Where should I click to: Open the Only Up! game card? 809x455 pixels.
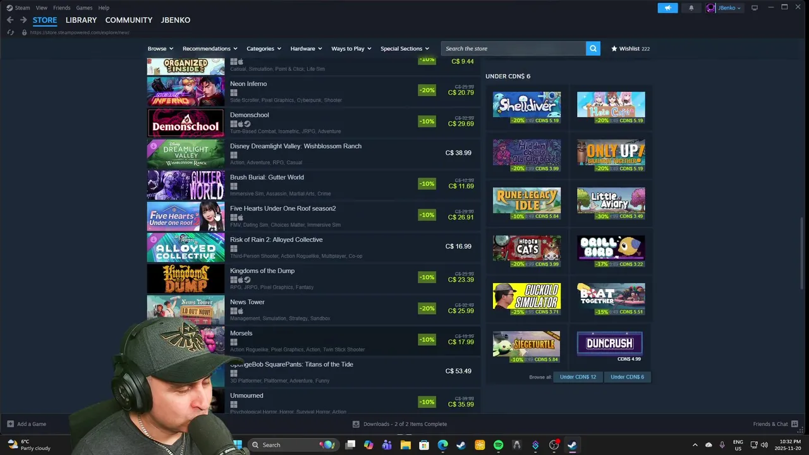[611, 155]
